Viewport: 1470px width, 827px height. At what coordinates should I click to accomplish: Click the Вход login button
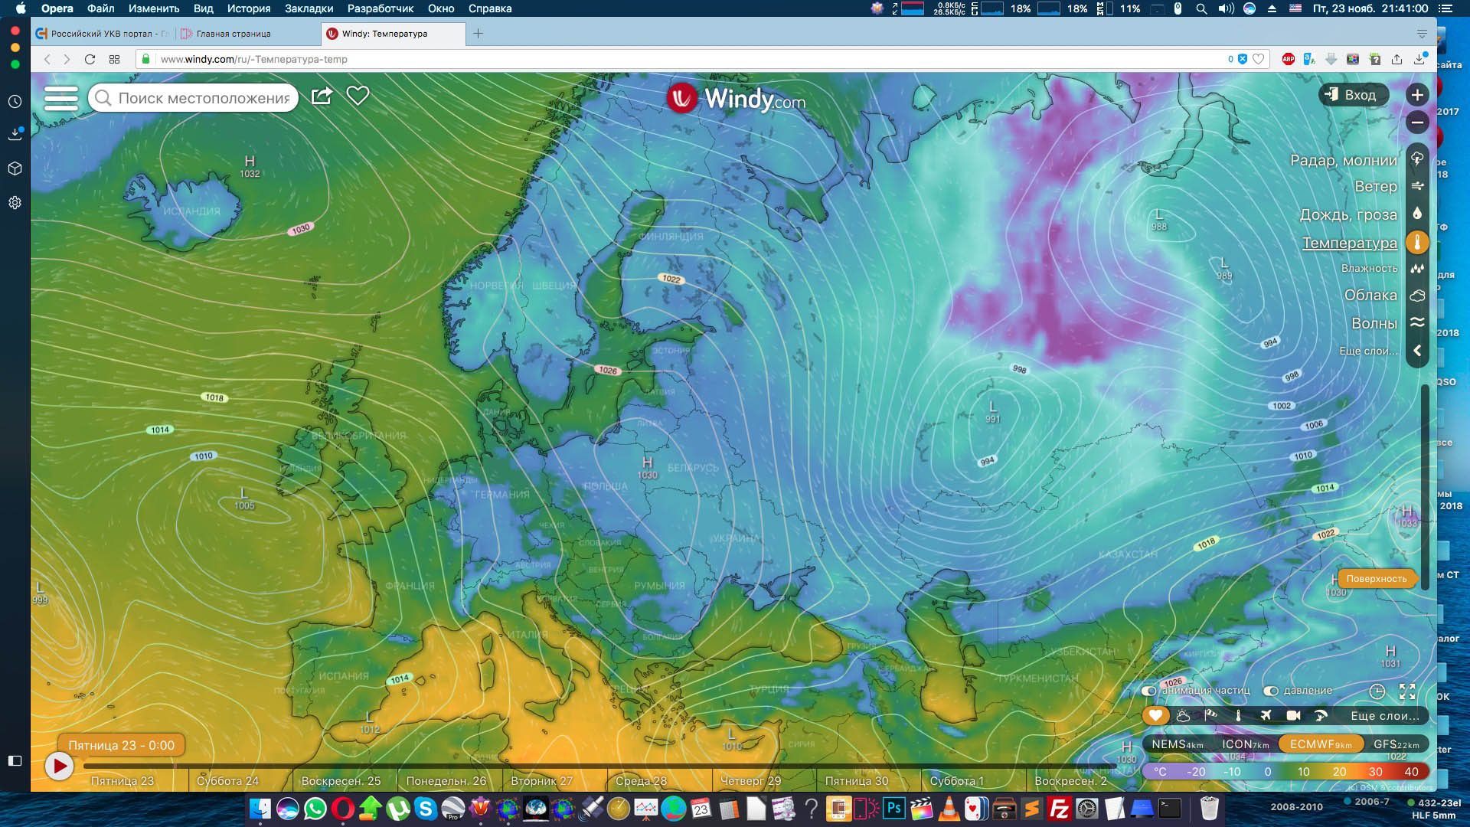tap(1352, 95)
